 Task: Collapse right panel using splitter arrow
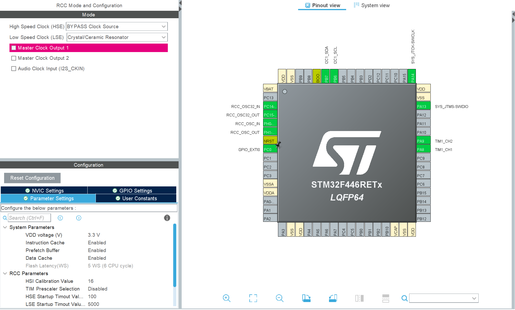[513, 20]
